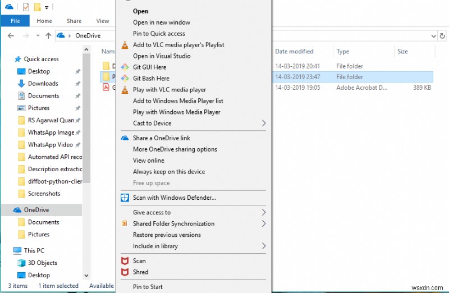Open the File ribbon tab
The image size is (449, 293).
point(15,21)
